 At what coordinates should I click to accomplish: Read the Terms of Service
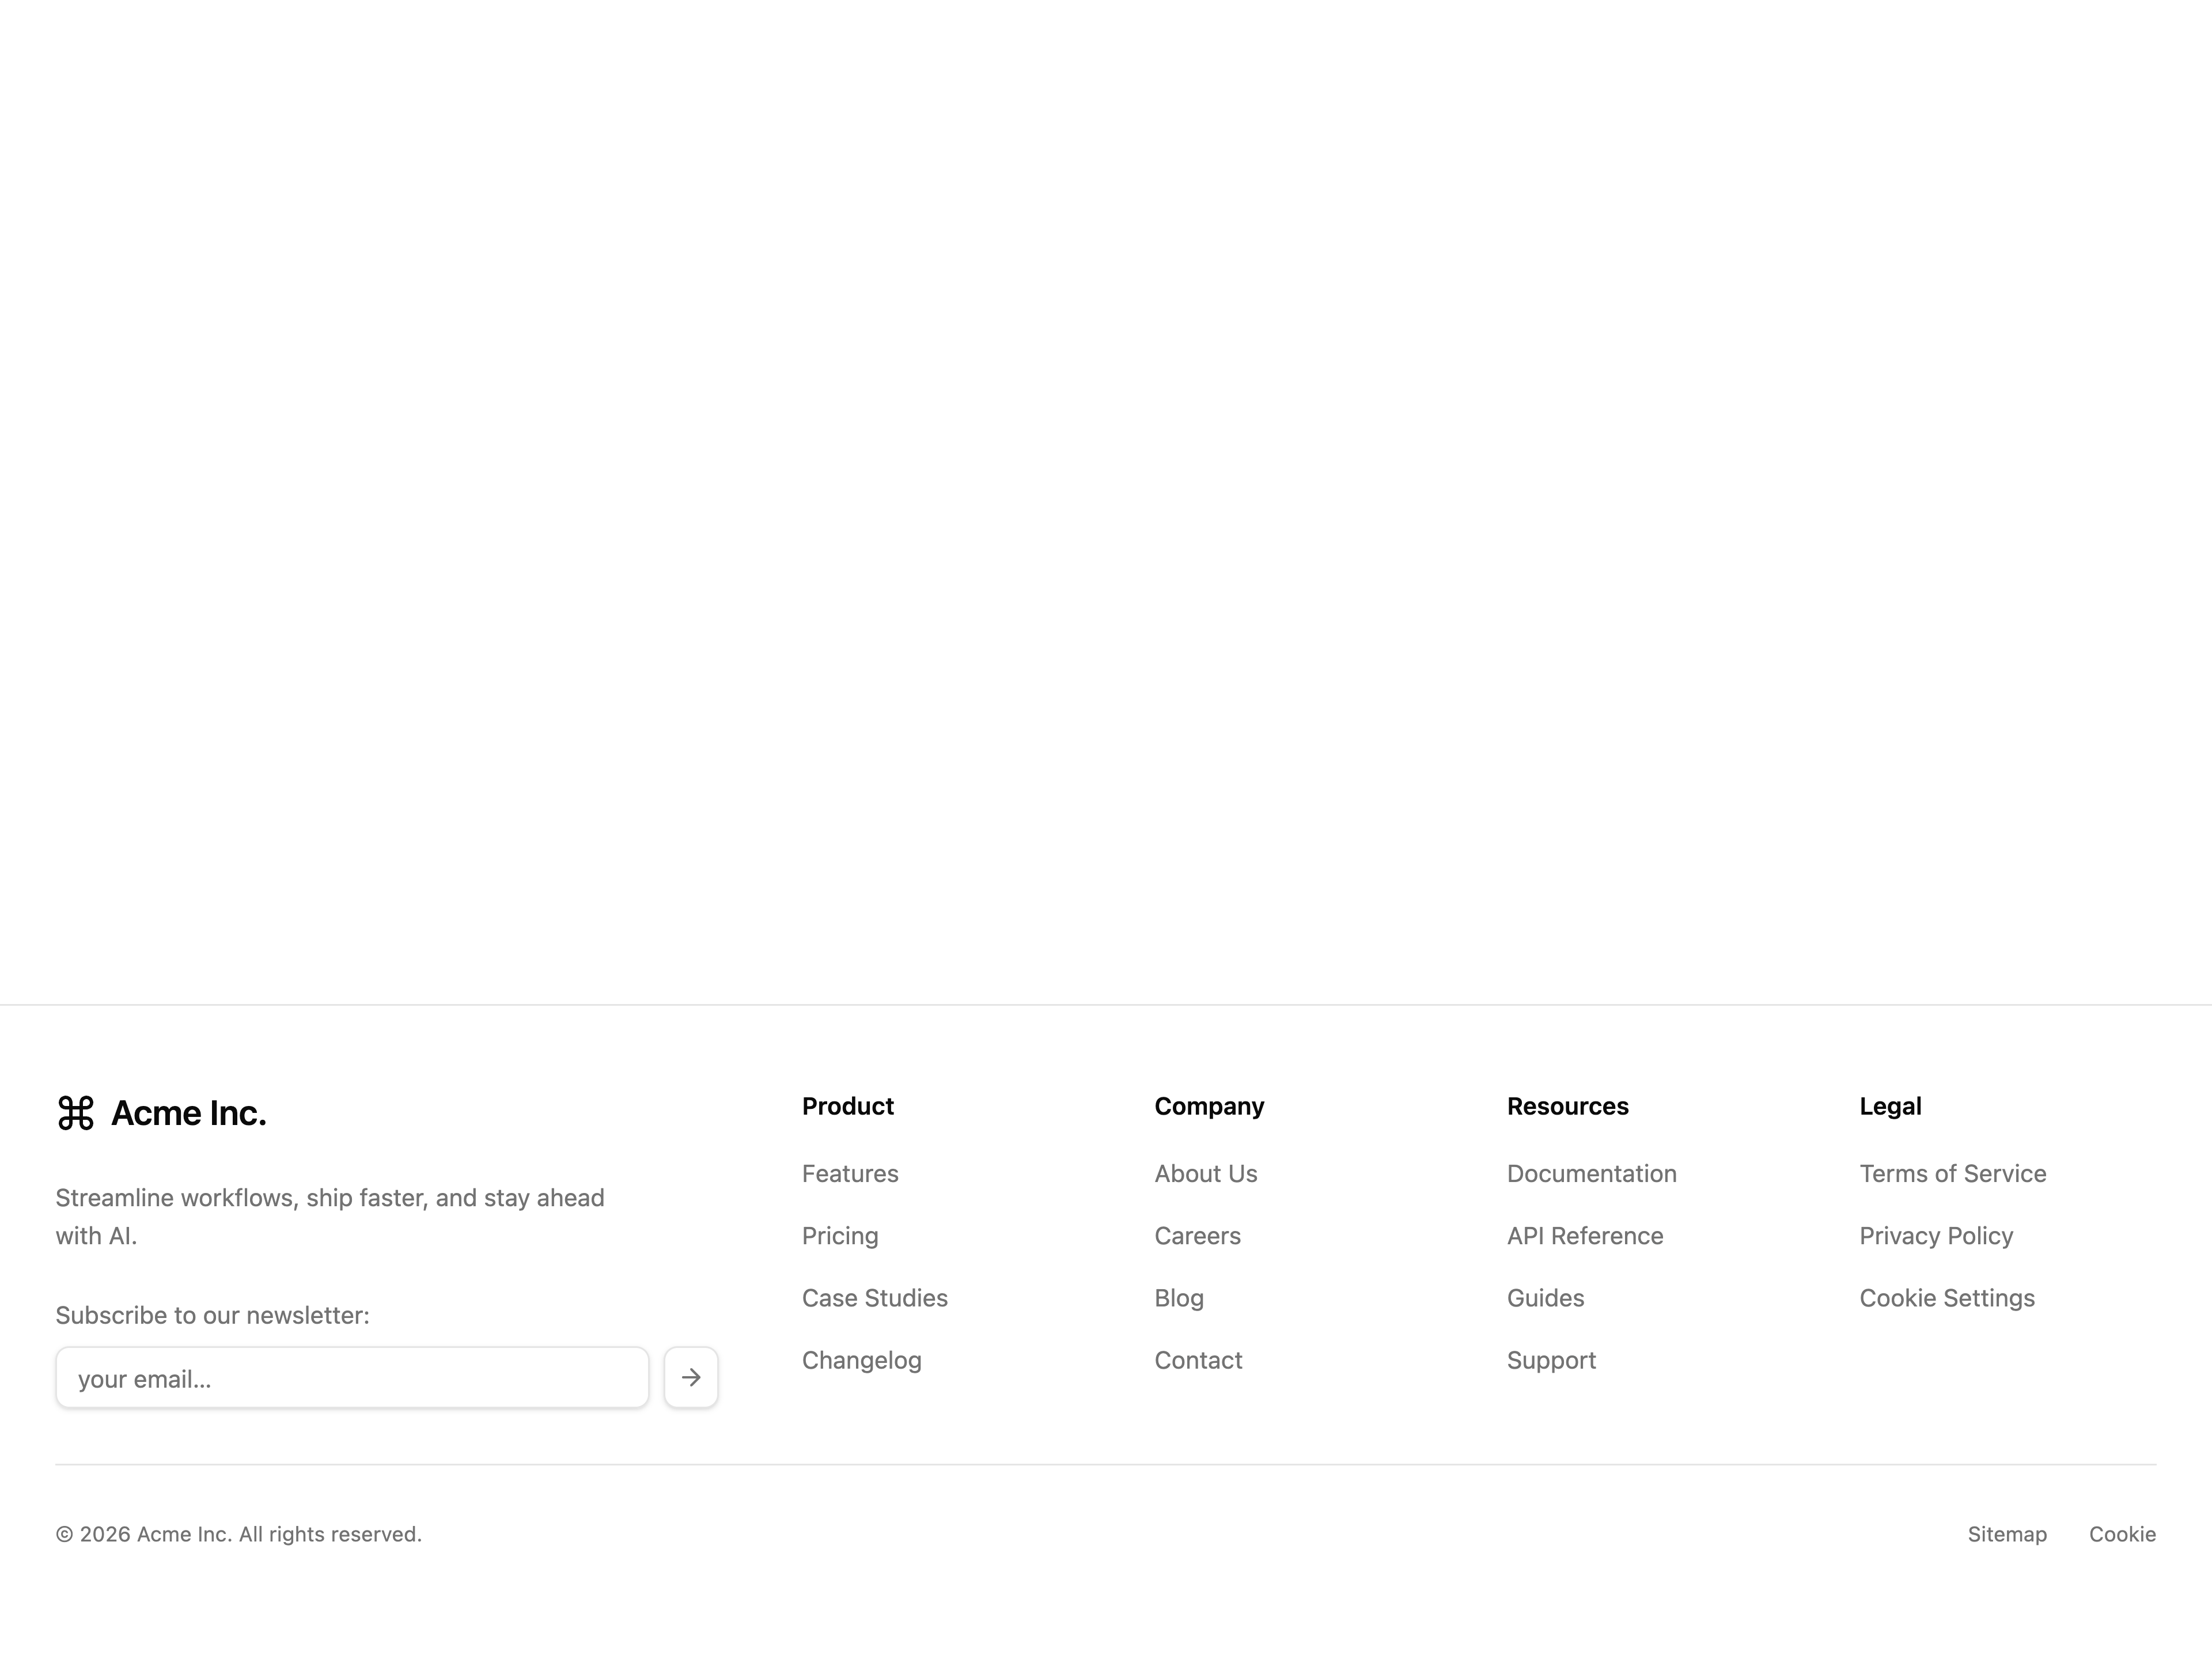[1953, 1174]
